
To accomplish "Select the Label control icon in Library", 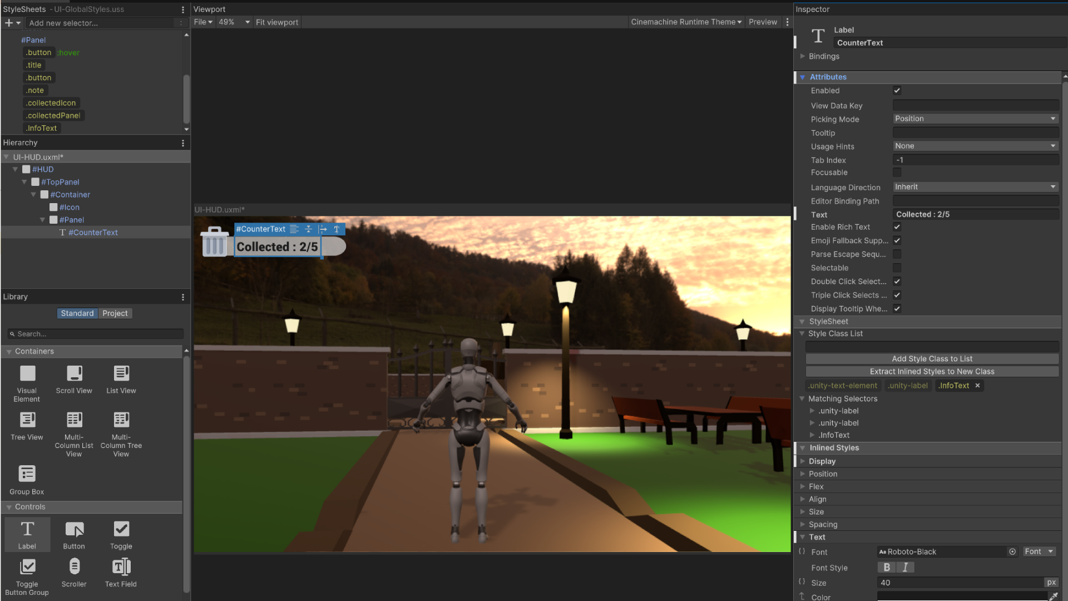I will coord(27,529).
